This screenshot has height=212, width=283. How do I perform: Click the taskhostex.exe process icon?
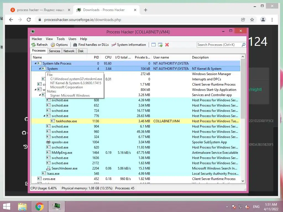tap(53, 121)
